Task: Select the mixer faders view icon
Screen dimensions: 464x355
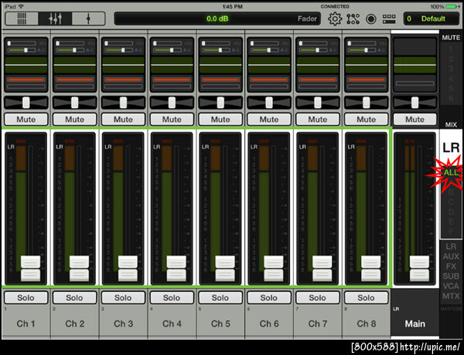Action: (55, 19)
